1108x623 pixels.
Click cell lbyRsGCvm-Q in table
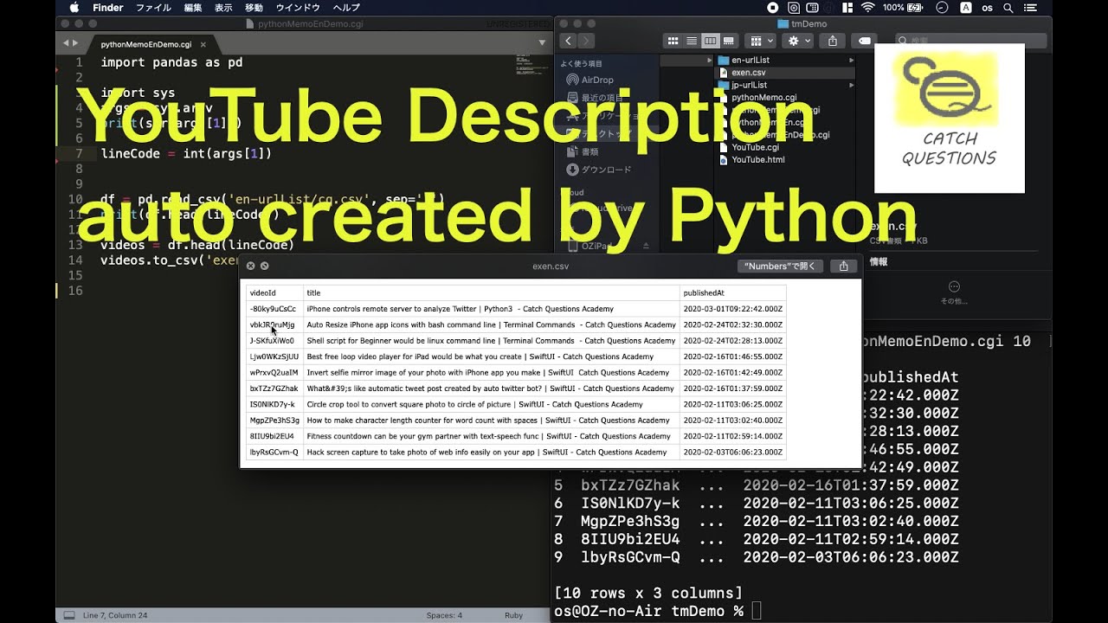click(x=274, y=452)
